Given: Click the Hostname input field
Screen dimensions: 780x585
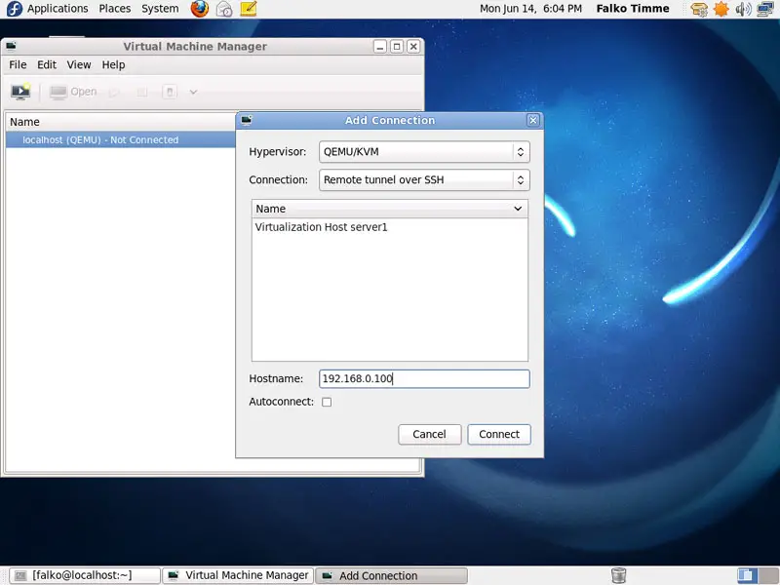Looking at the screenshot, I should 424,378.
